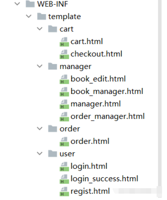
Task: Open order_manager.html file
Action: coord(108,117)
